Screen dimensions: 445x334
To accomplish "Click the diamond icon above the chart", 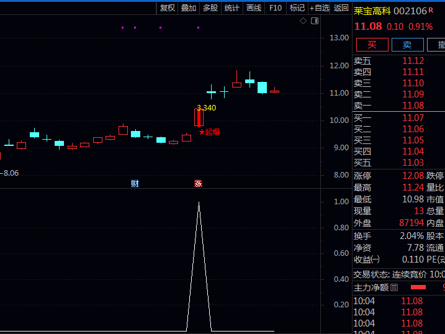I will pyautogui.click(x=303, y=20).
